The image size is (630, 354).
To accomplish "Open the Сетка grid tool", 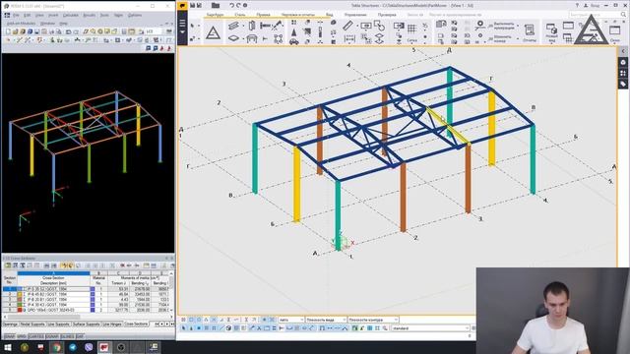I will (x=411, y=31).
